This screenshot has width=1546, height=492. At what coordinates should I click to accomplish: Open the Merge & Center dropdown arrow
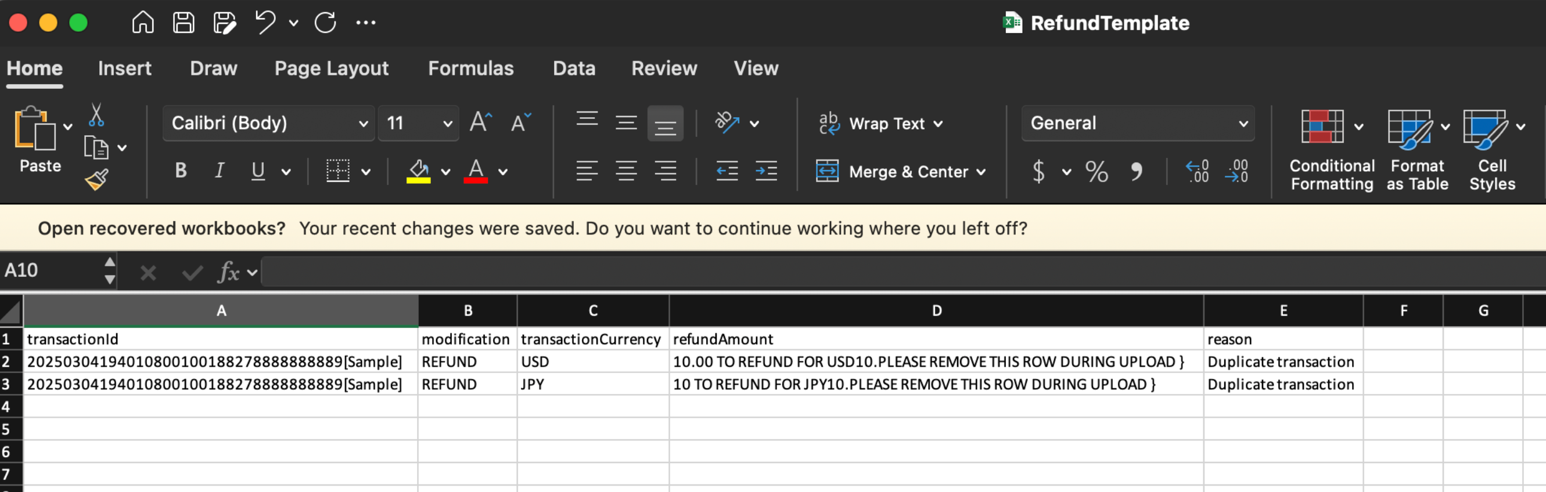[x=981, y=172]
